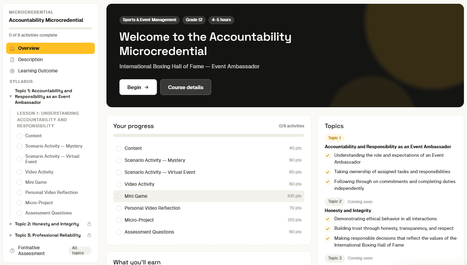This screenshot has height=265, width=467.
Task: Open Topic 2: Honesty and Integrity
Action: (47, 224)
